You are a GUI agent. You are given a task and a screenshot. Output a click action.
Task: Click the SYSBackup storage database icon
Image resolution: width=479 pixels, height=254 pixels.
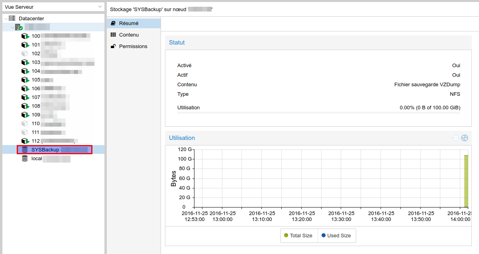coord(25,149)
